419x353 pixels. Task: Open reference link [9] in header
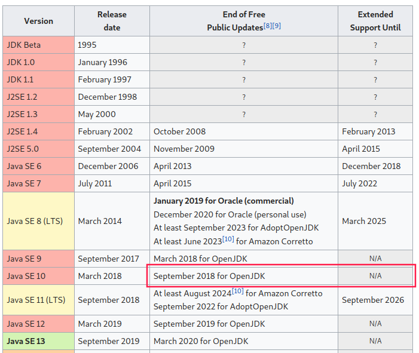[277, 26]
